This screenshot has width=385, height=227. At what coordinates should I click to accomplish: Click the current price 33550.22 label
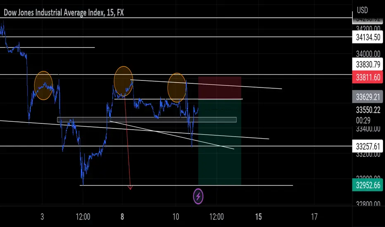368,110
